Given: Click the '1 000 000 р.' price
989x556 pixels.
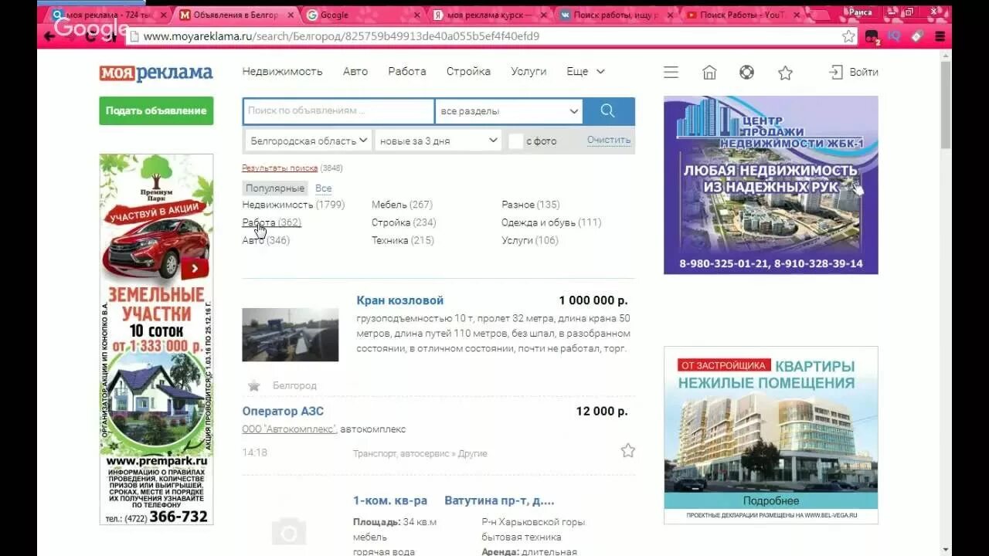Looking at the screenshot, I should pos(593,300).
